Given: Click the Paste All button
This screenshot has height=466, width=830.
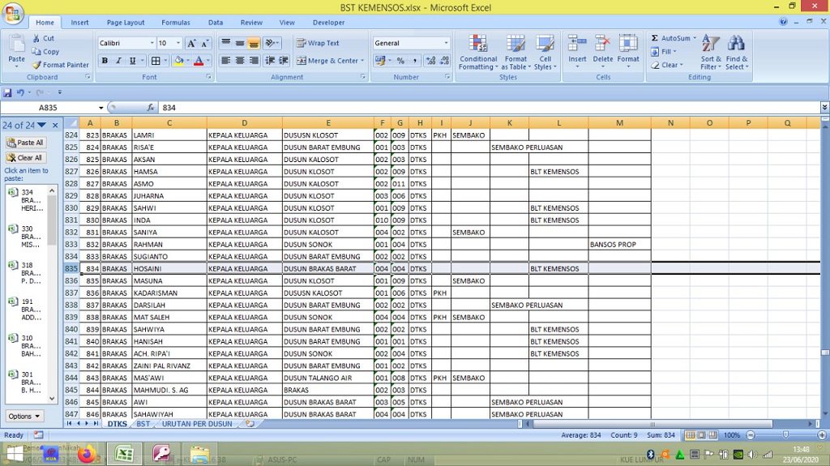Looking at the screenshot, I should click(25, 143).
